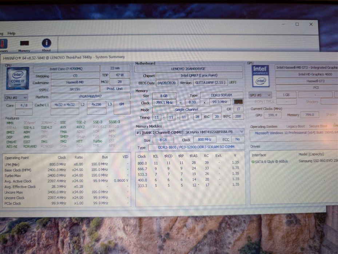Click the AES-NI feature label
338x254 pixels.
coord(12,147)
